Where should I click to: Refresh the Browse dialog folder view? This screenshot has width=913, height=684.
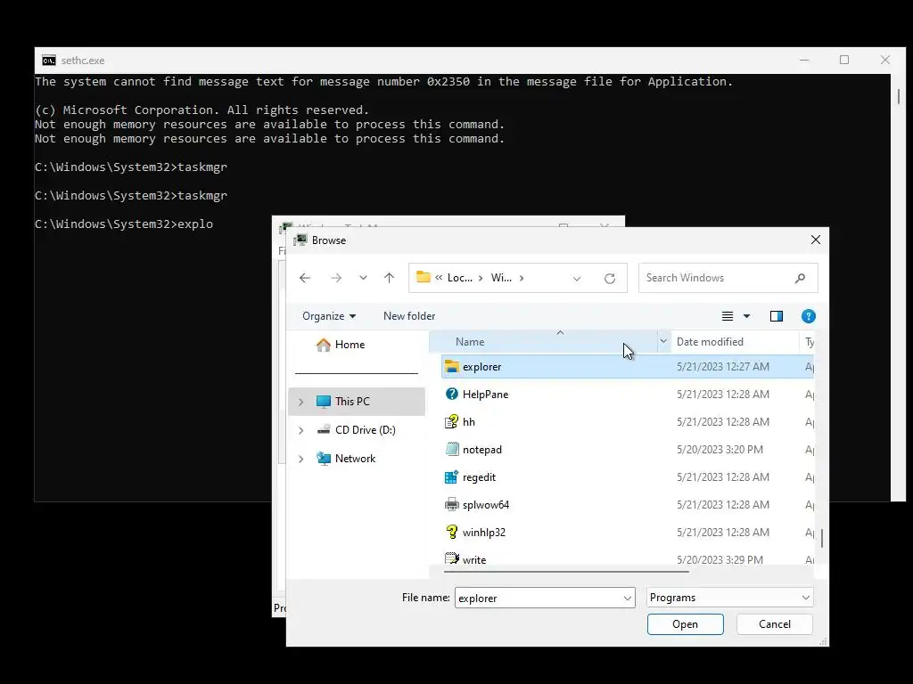(x=610, y=278)
